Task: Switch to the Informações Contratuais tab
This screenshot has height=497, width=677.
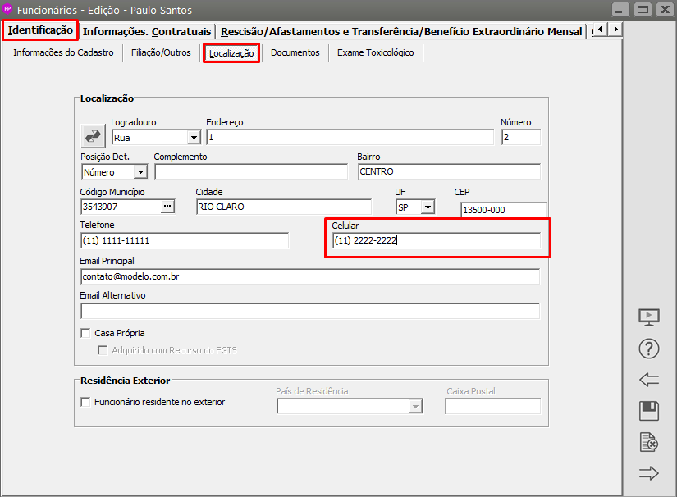Action: (x=147, y=31)
